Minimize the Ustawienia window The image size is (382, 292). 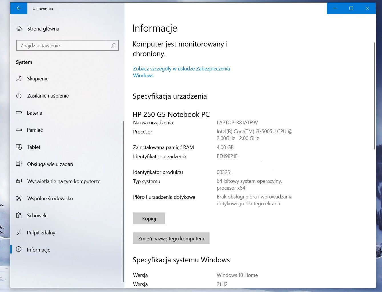pos(335,8)
